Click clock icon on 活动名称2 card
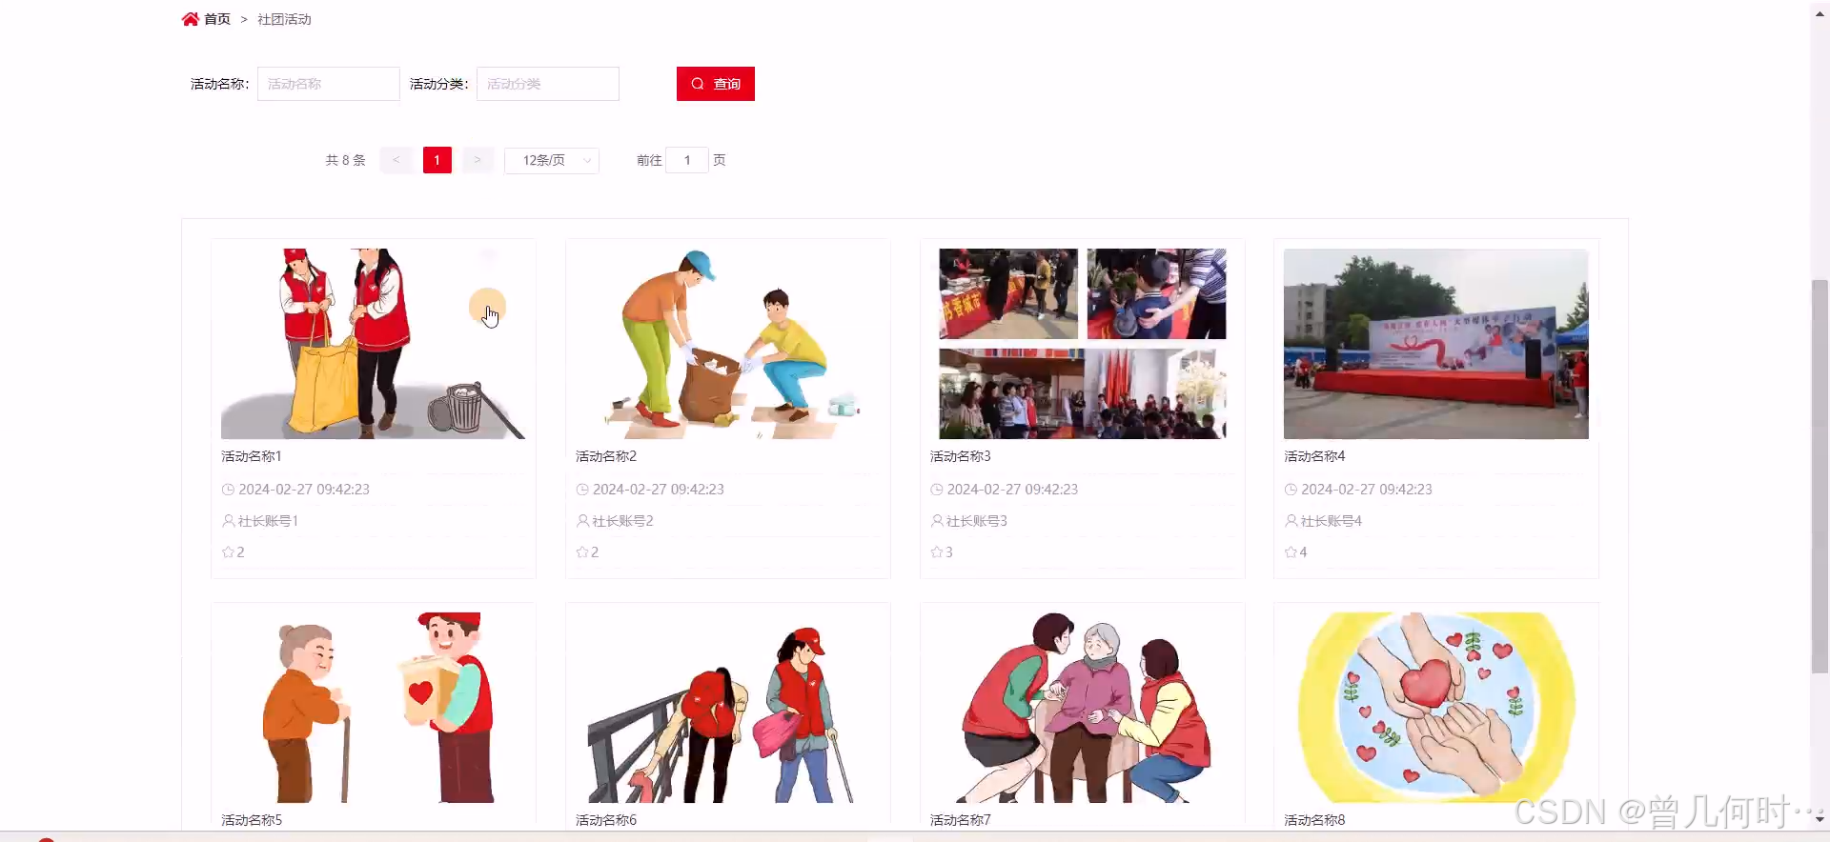This screenshot has width=1830, height=842. click(582, 490)
